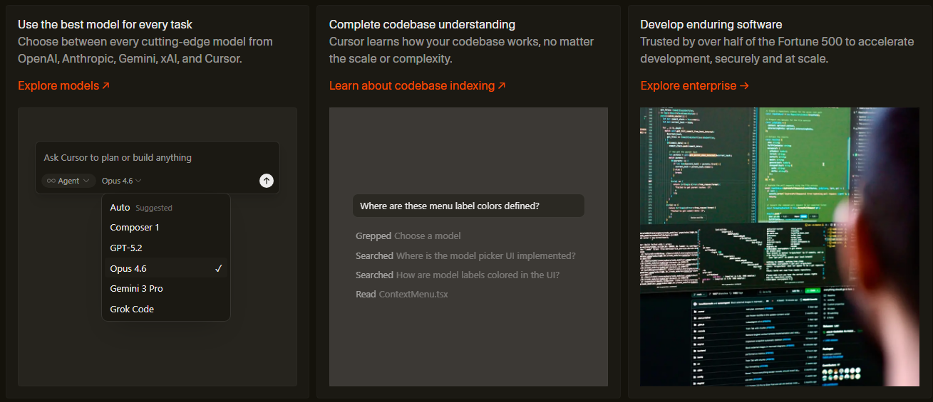Click the Grepped Choose a model step
This screenshot has height=402, width=933.
coord(408,236)
